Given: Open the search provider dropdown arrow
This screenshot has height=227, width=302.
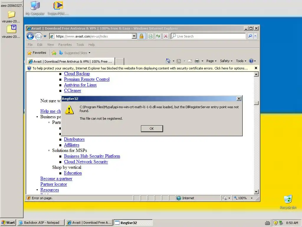Looking at the screenshot, I should point(255,36).
